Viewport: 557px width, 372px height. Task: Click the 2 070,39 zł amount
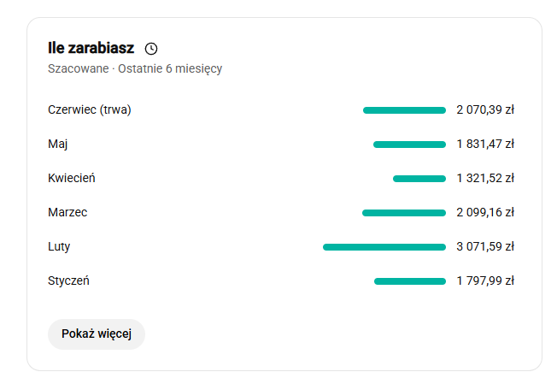click(485, 109)
